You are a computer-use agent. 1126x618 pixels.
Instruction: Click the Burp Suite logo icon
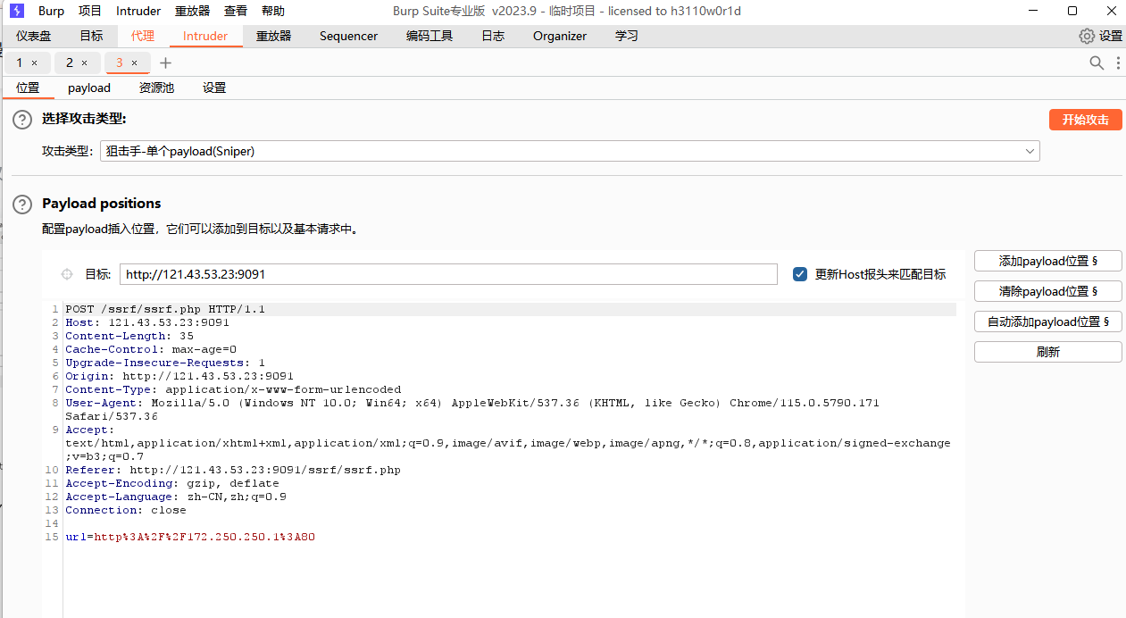click(x=16, y=11)
